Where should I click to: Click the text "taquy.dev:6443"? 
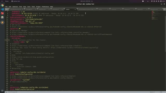(36, 23)
